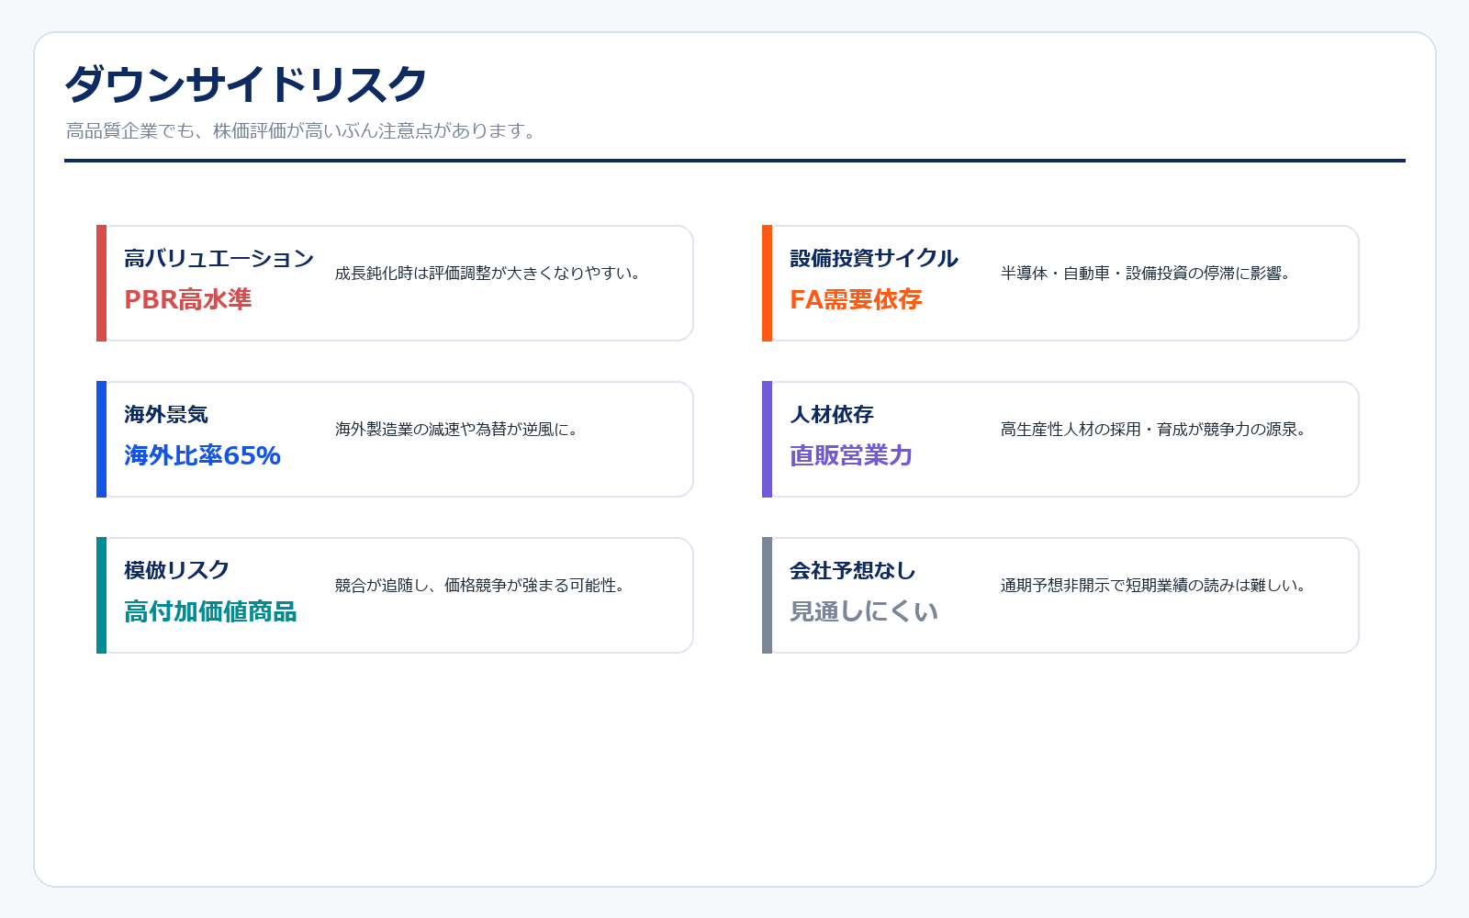Click the 海外景気 card heading
Viewport: 1469px width, 918px height.
[x=166, y=415]
